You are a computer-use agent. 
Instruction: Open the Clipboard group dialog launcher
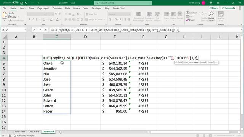pyautogui.click(x=25, y=24)
